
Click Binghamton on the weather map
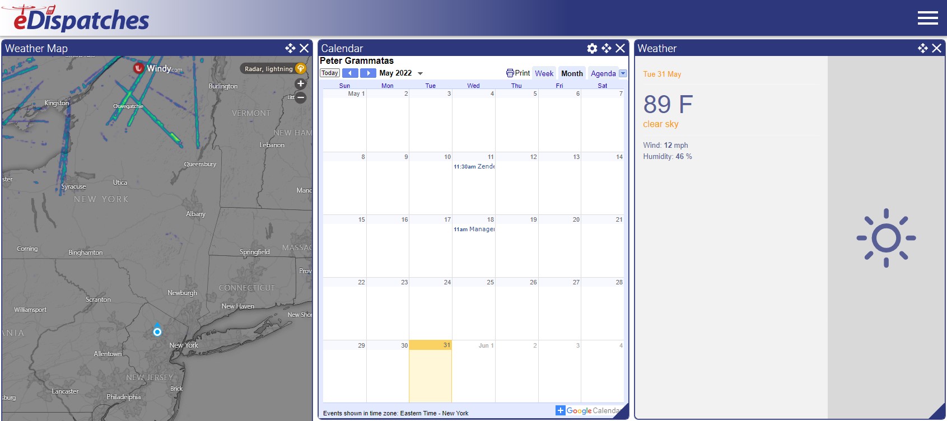[x=85, y=252]
